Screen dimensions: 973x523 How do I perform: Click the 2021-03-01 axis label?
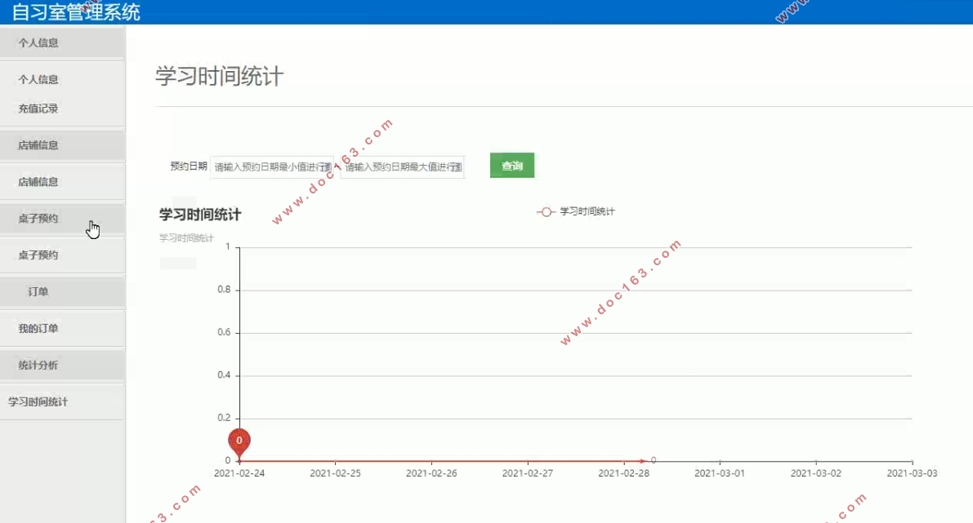click(719, 472)
